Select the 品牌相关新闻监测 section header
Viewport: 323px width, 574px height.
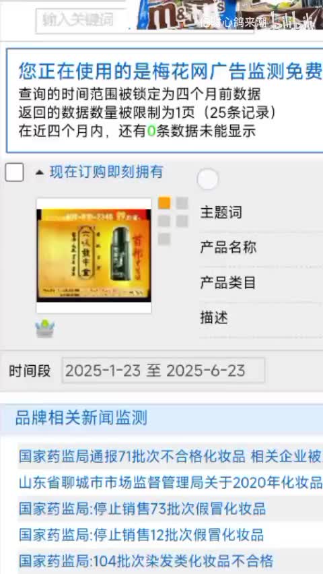[81, 418]
